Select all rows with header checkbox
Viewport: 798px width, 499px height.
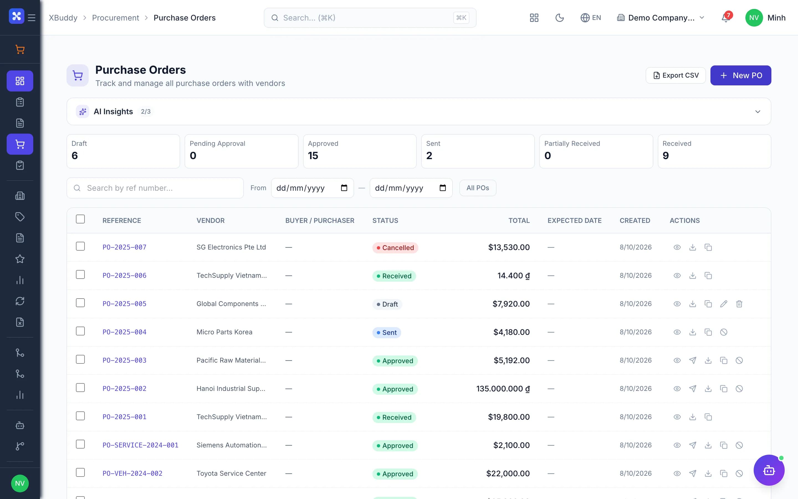80,219
